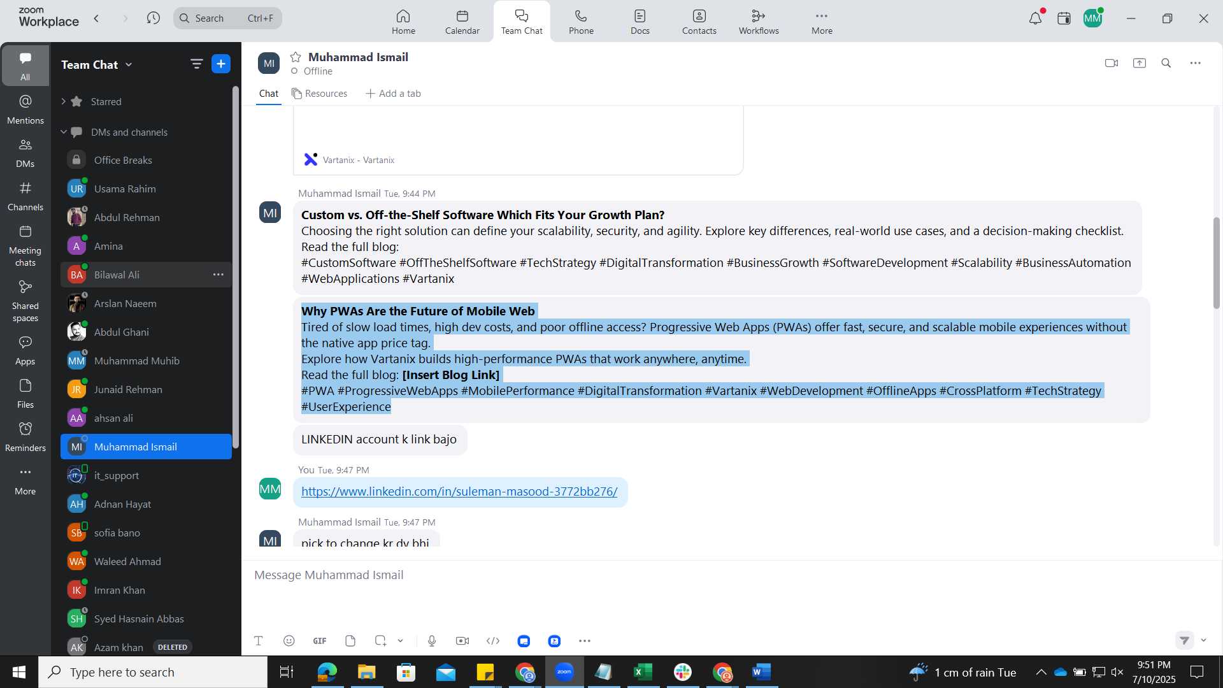Open history clock icon
Viewport: 1223px width, 688px height.
pyautogui.click(x=153, y=18)
